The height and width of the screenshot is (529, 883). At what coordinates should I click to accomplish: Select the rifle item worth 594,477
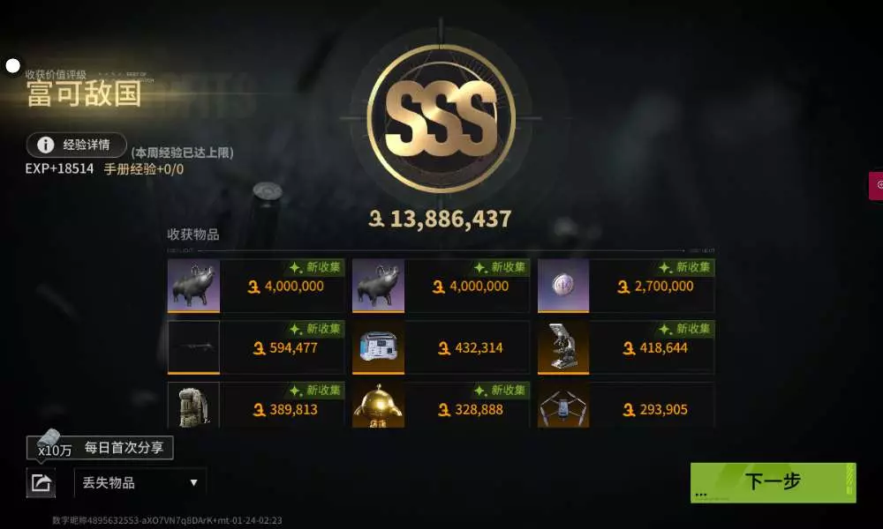click(x=256, y=347)
